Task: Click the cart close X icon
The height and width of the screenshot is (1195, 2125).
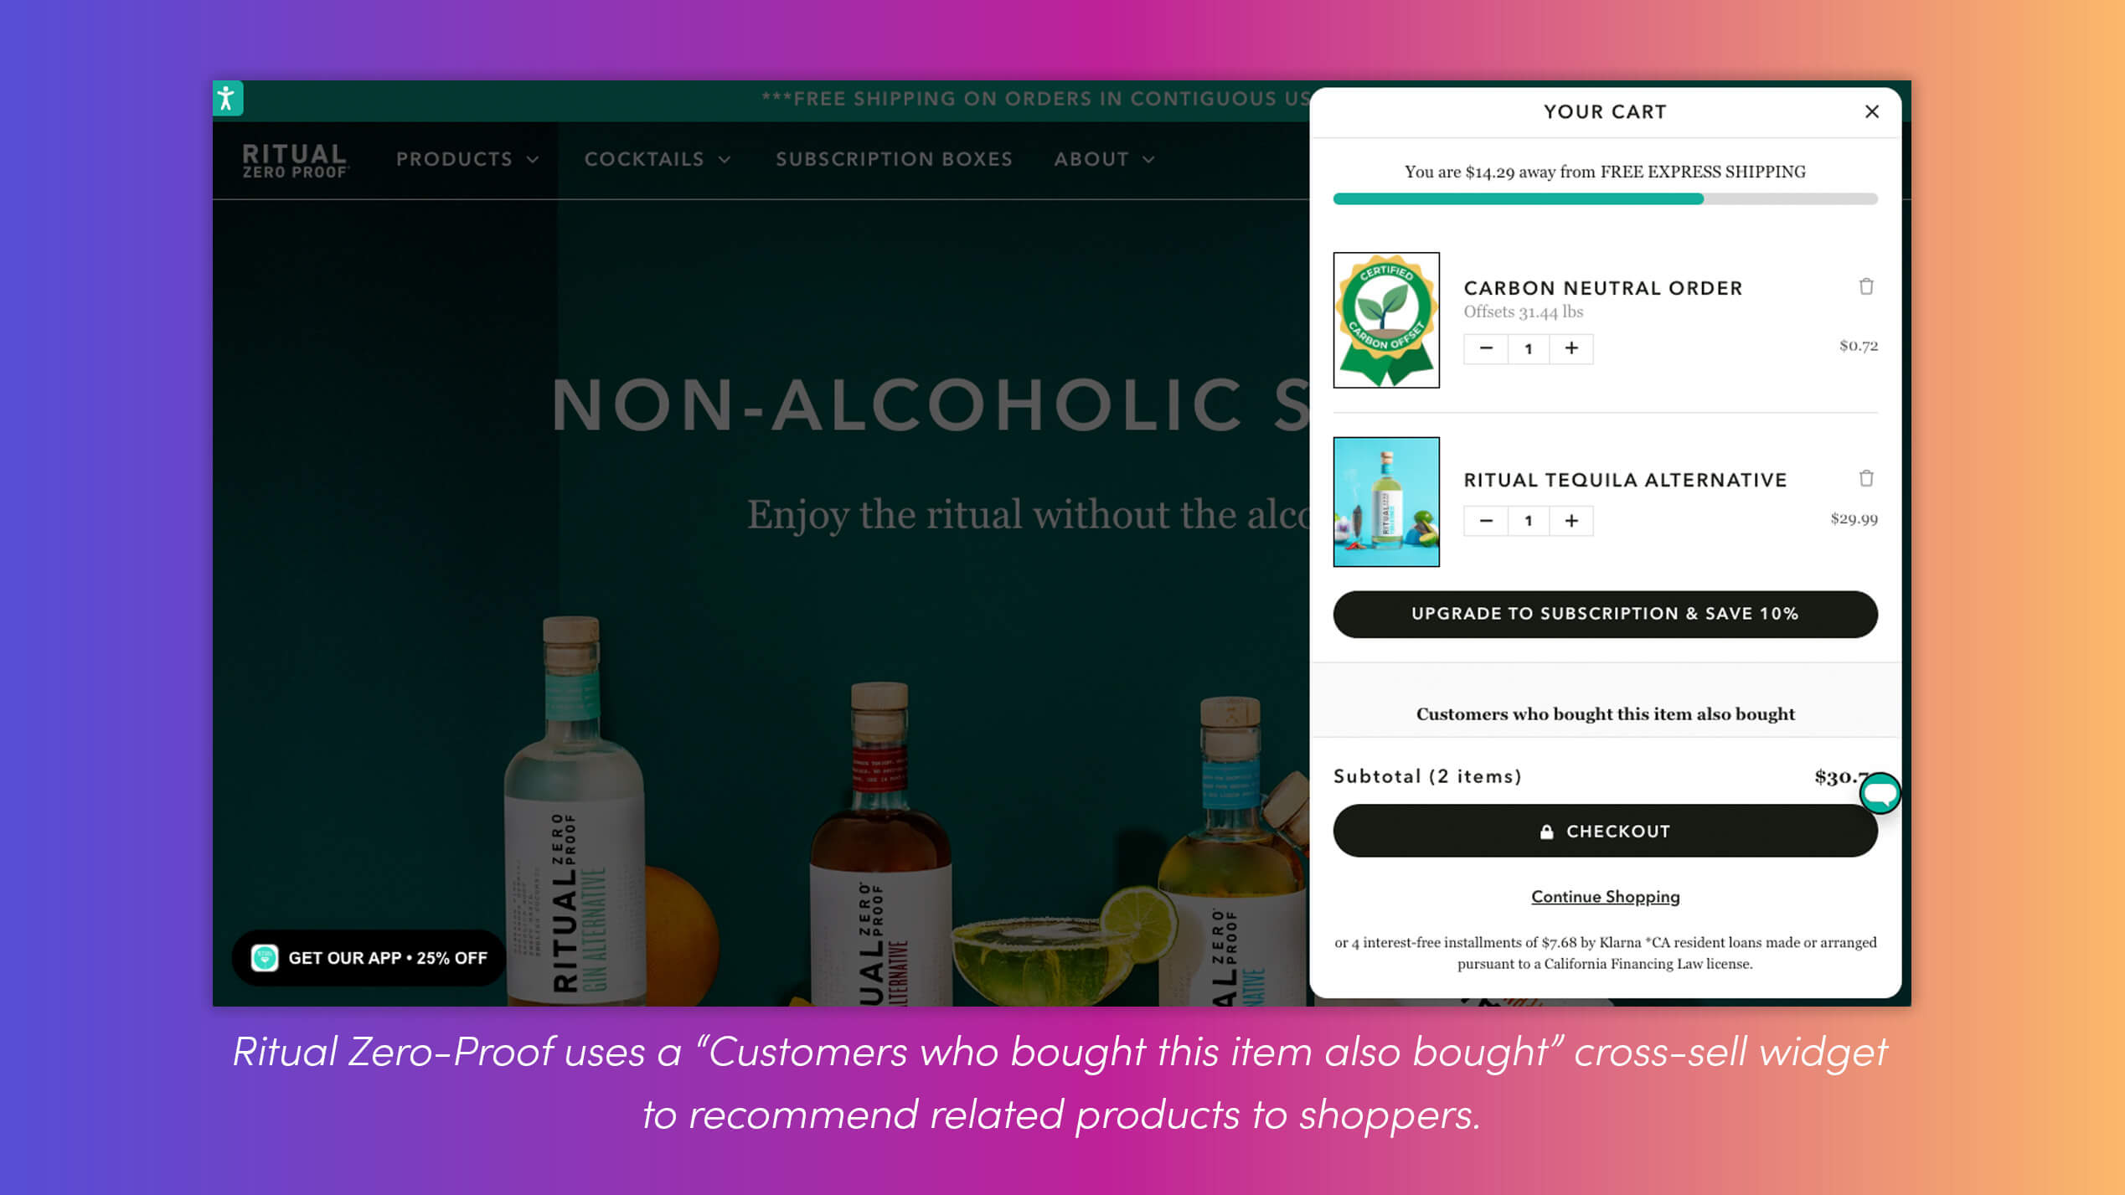Action: (1873, 111)
